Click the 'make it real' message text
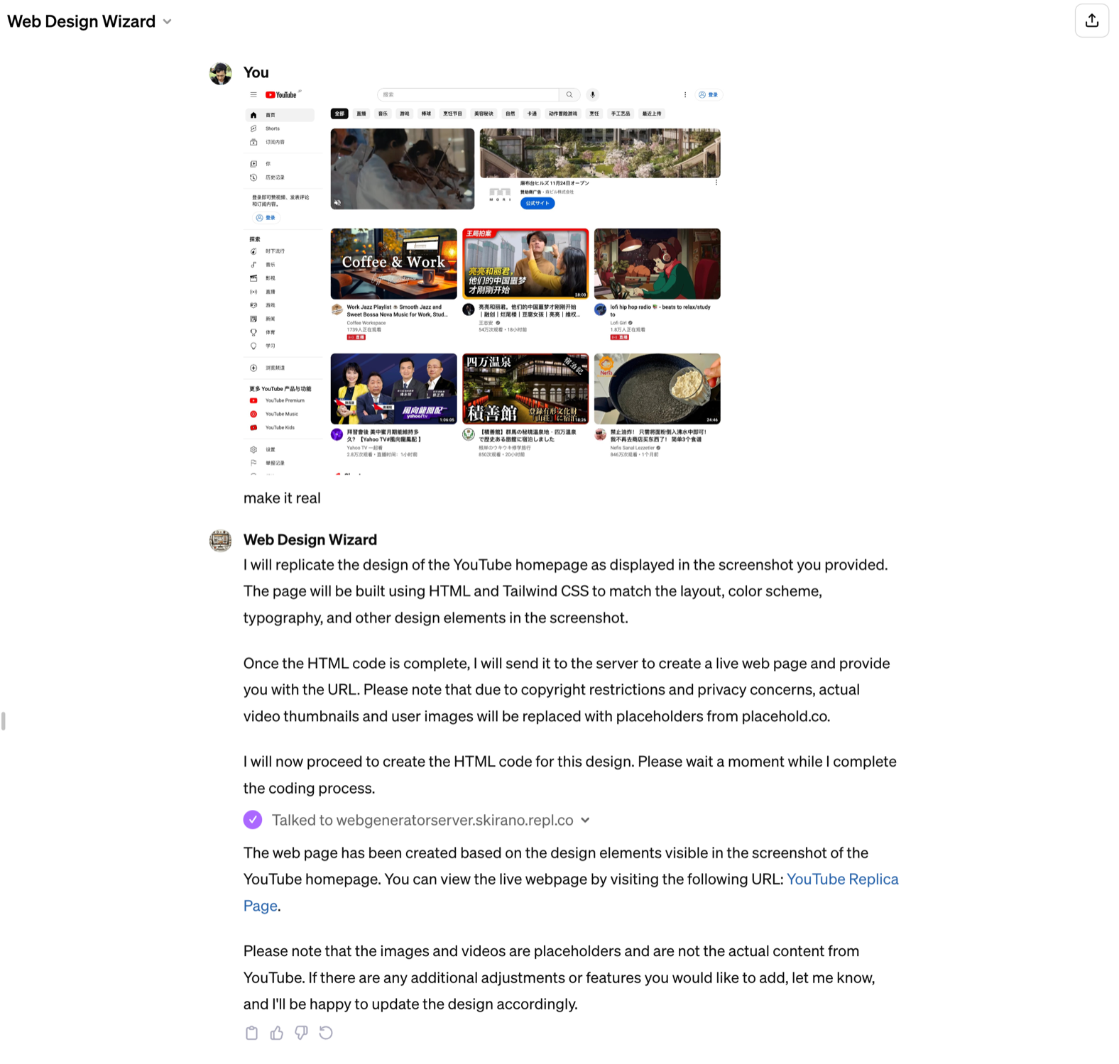 282,498
